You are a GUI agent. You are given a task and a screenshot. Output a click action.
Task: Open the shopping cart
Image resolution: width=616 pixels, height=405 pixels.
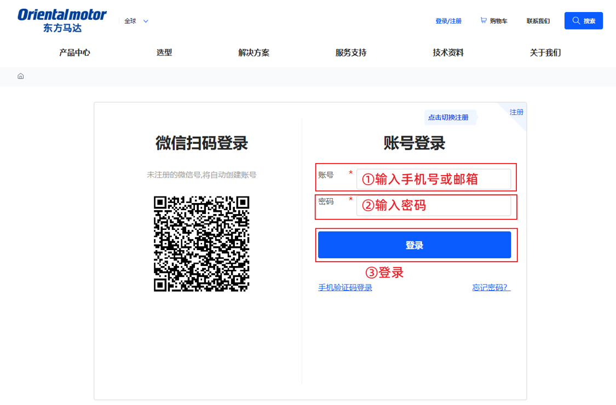pyautogui.click(x=493, y=20)
